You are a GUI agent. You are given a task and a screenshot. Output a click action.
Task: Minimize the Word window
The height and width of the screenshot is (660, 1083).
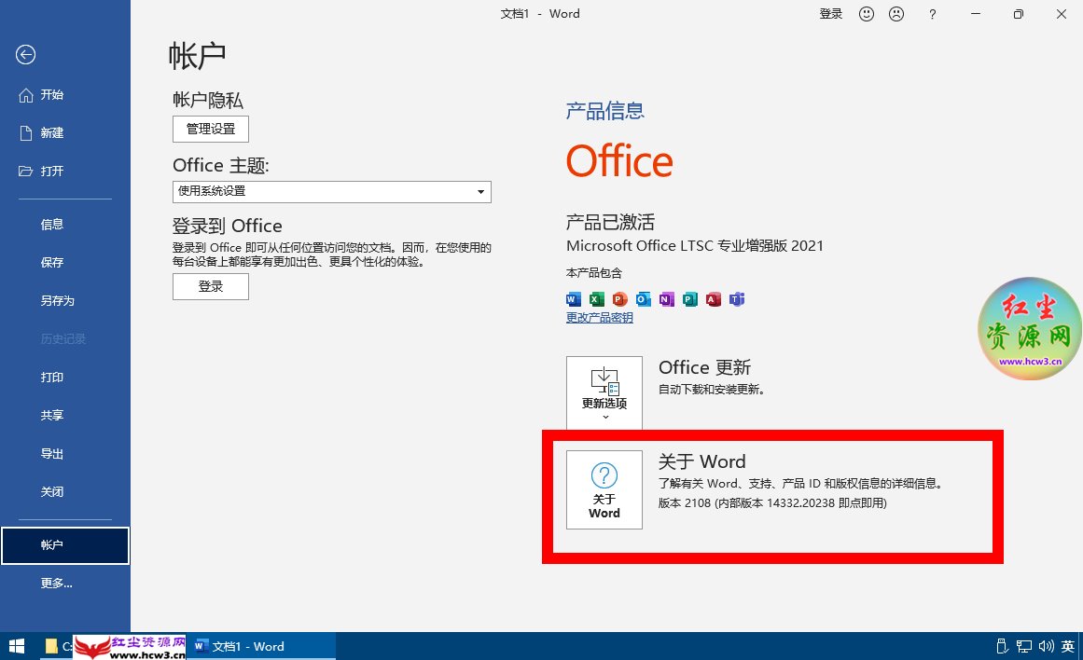(x=975, y=14)
